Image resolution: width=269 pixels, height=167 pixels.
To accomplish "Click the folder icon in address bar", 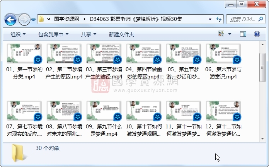I will coord(41,19).
